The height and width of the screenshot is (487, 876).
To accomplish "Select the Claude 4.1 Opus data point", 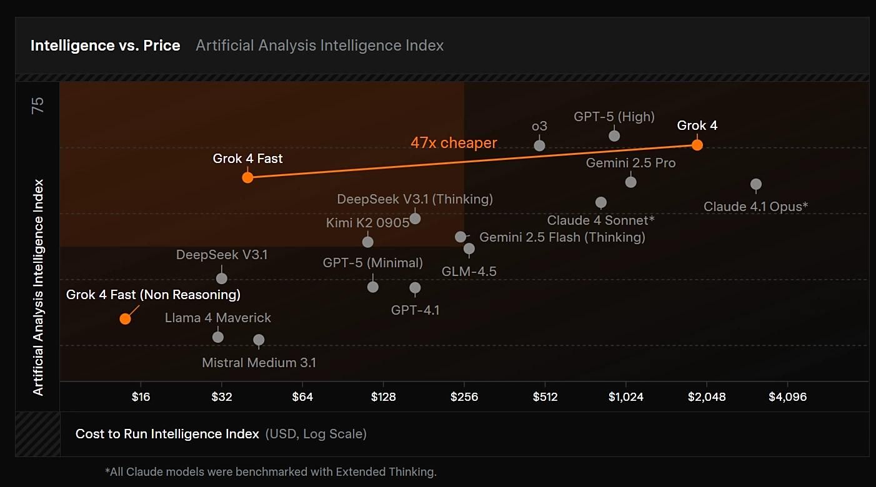I will coord(755,184).
